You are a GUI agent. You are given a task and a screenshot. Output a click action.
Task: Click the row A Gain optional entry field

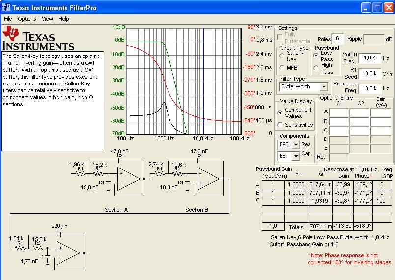tap(381, 113)
